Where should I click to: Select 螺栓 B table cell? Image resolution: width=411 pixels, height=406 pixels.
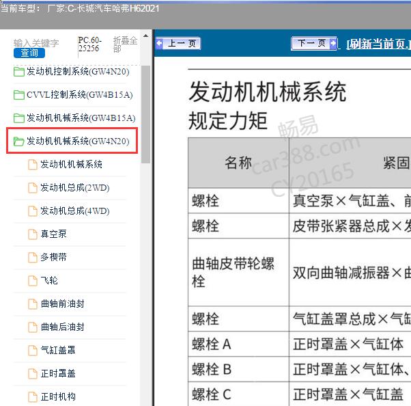point(238,368)
